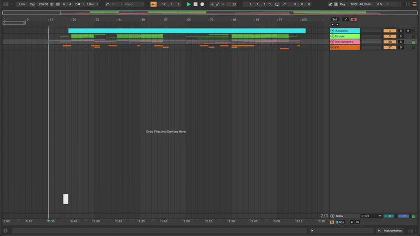Click the W width optimize button
420x236 pixels.
tap(358, 222)
